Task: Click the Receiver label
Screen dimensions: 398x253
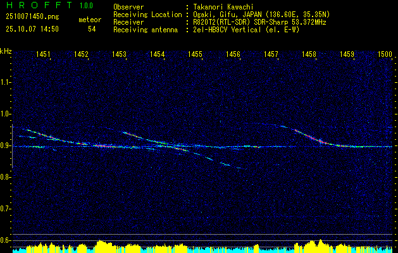Action: [x=128, y=22]
